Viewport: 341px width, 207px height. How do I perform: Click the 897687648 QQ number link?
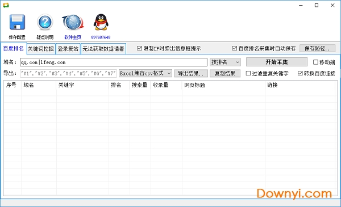click(x=101, y=37)
